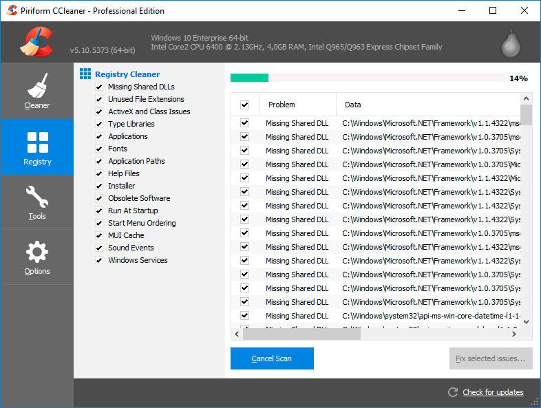
Task: Toggle the select-all checkbox in results header
Action: coord(244,105)
